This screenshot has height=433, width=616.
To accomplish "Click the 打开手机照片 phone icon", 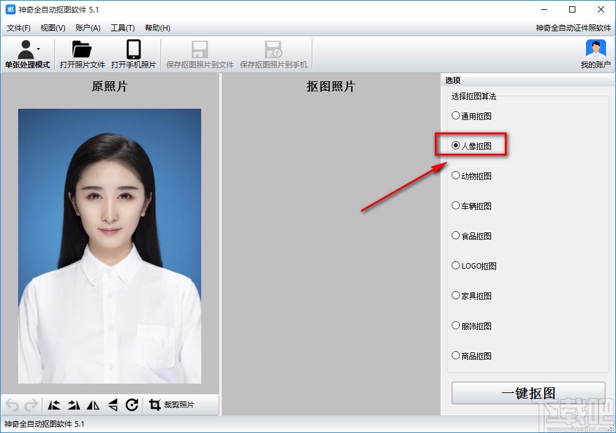I will click(134, 49).
